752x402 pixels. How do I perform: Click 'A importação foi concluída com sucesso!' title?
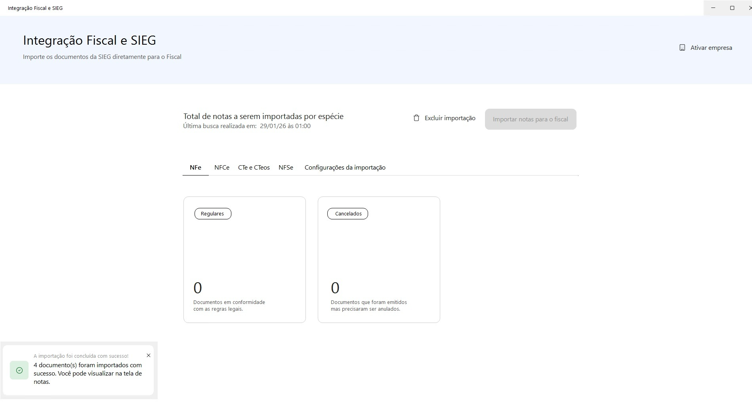click(x=81, y=356)
